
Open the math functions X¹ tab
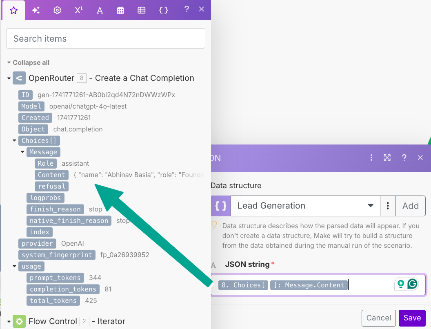click(x=79, y=11)
